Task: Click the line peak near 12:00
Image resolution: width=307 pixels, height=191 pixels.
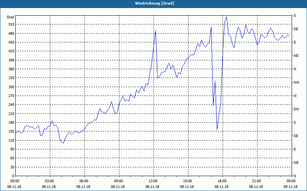Action: pos(155,31)
